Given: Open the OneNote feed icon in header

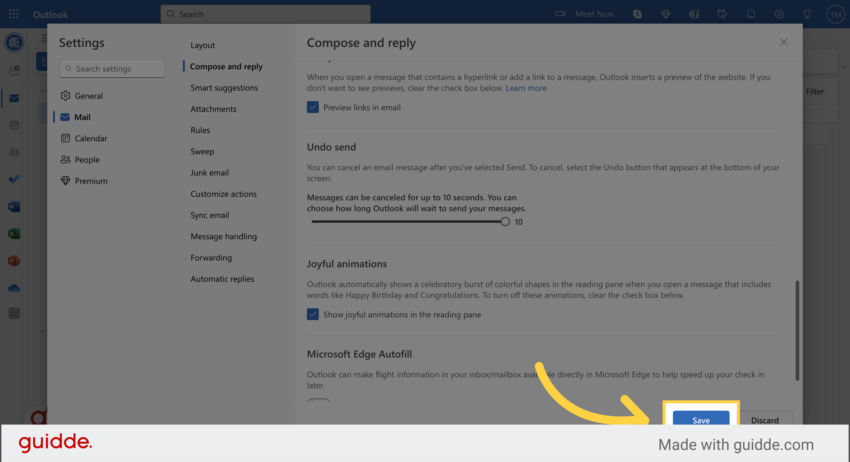Looking at the screenshot, I should [694, 14].
